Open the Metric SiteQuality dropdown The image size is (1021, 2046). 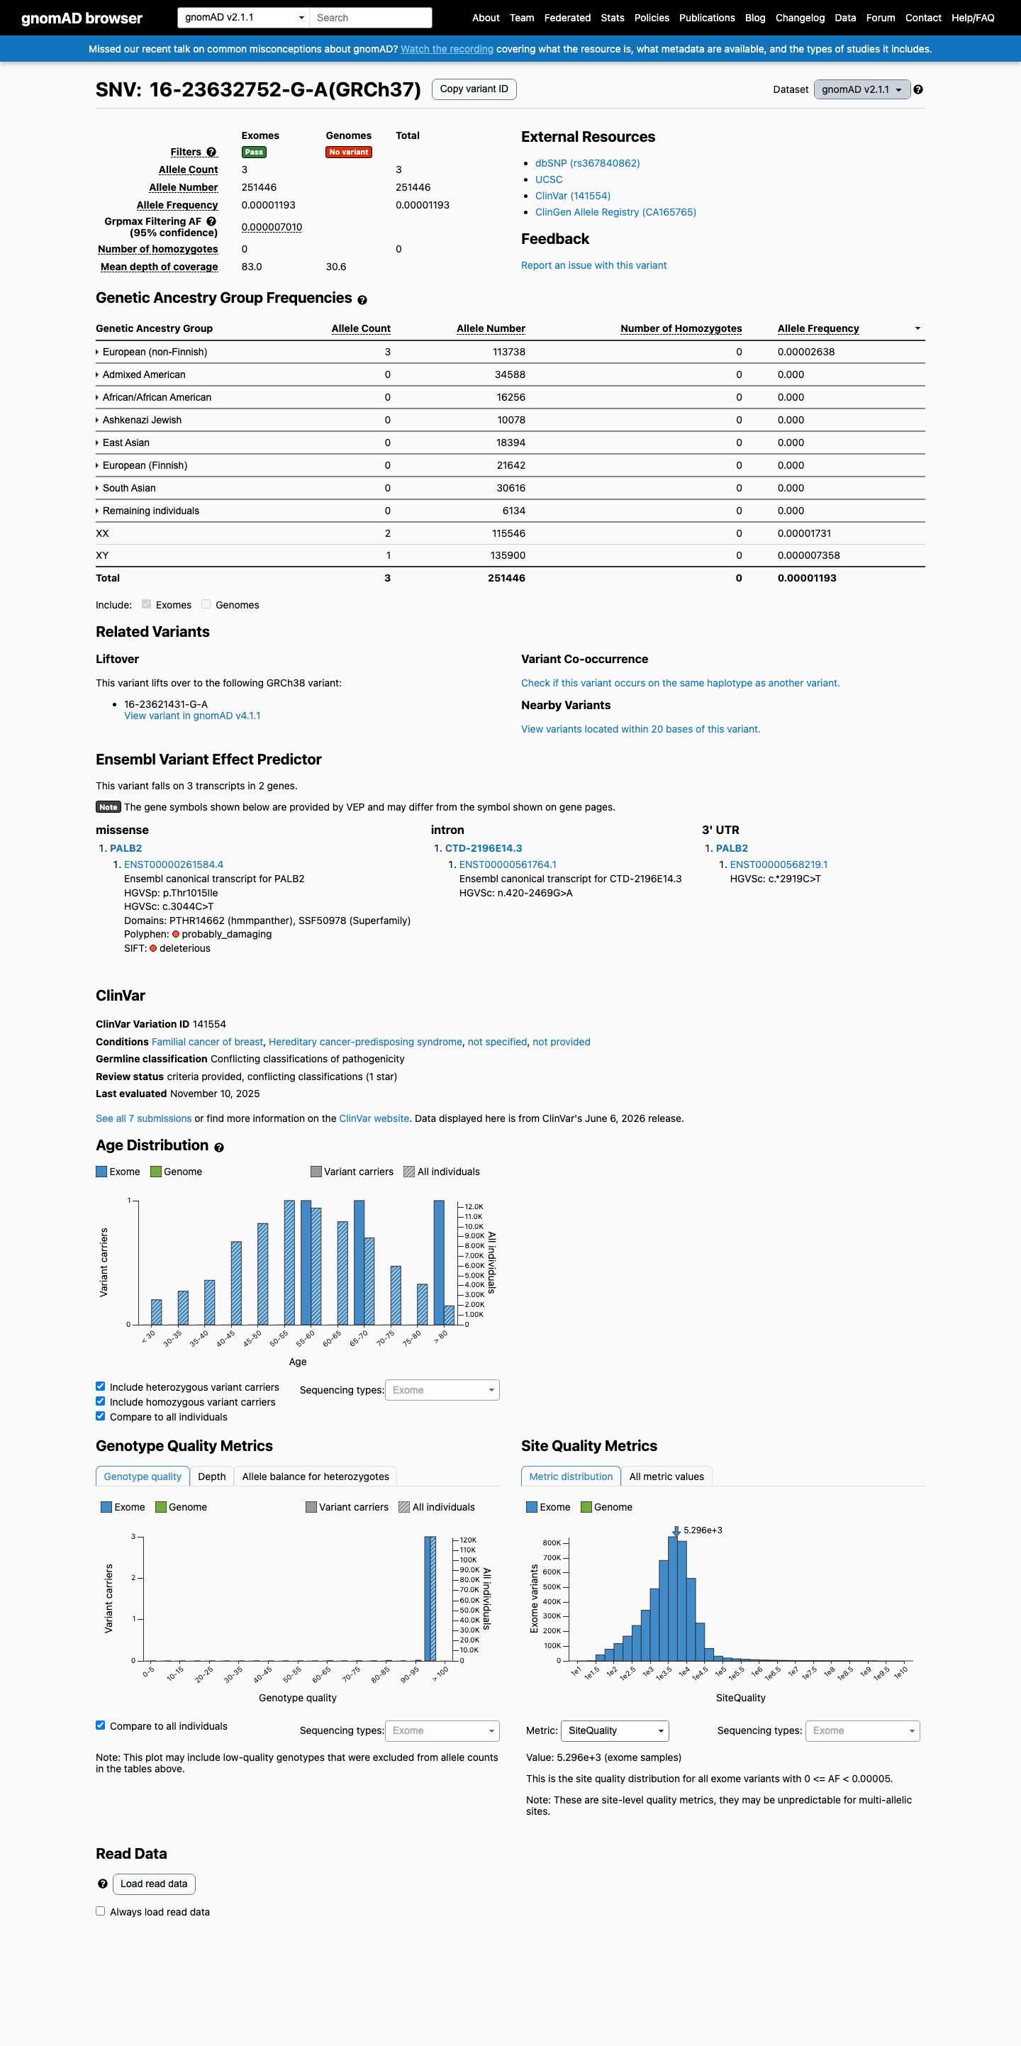tap(615, 1730)
